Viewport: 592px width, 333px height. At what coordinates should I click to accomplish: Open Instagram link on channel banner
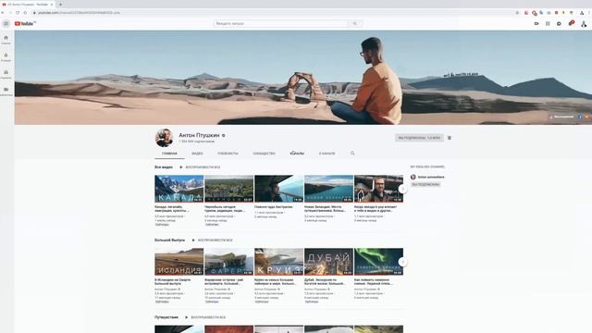[561, 117]
